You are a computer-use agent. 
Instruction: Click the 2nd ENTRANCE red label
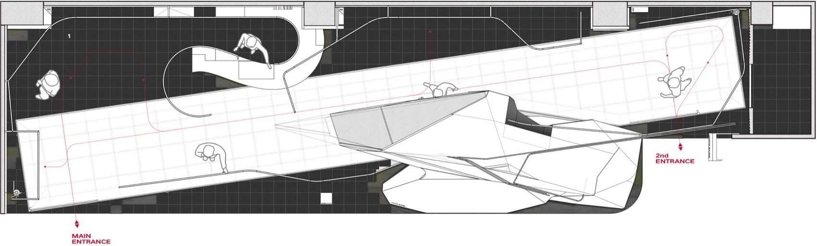(675, 159)
